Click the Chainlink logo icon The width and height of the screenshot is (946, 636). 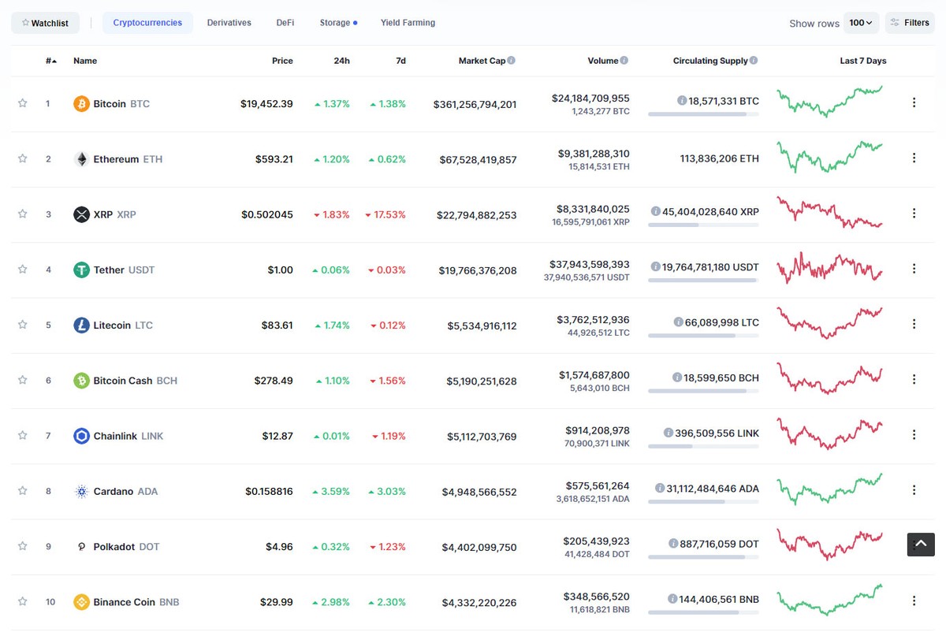pyautogui.click(x=81, y=436)
